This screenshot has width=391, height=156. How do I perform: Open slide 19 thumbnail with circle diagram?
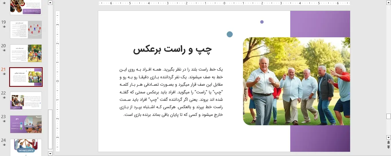[x=26, y=30]
